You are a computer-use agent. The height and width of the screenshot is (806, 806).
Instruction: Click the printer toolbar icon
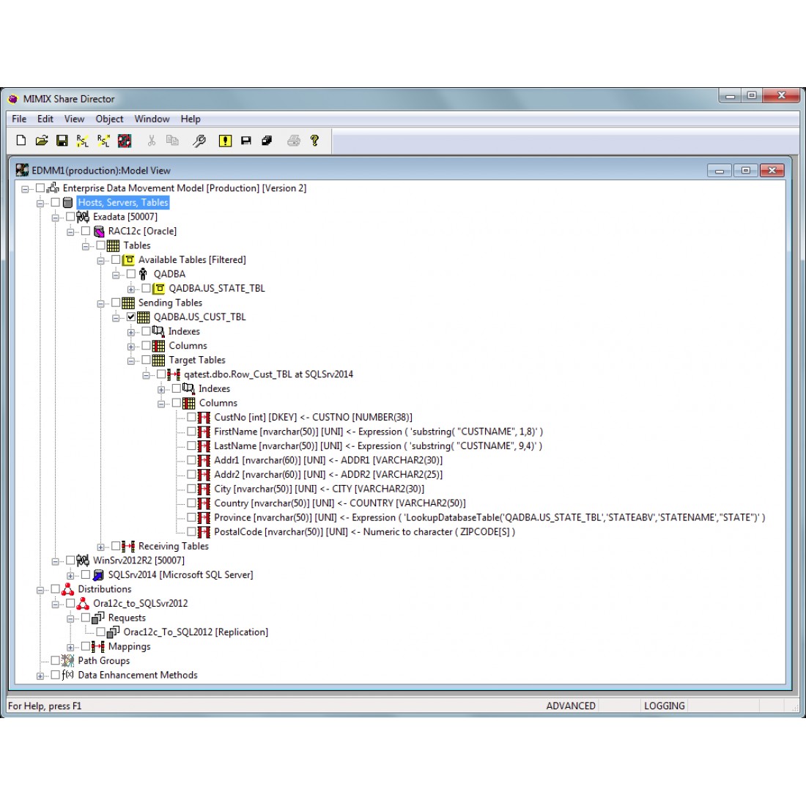tap(294, 141)
